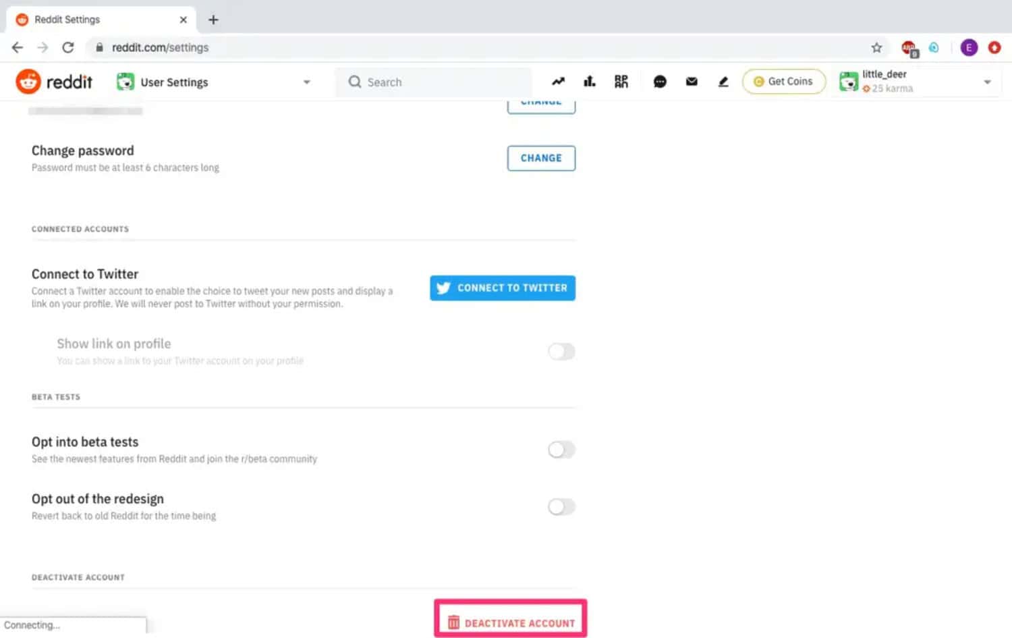1012x638 pixels.
Task: Open the Reddit Live RPAN icon
Action: click(621, 82)
